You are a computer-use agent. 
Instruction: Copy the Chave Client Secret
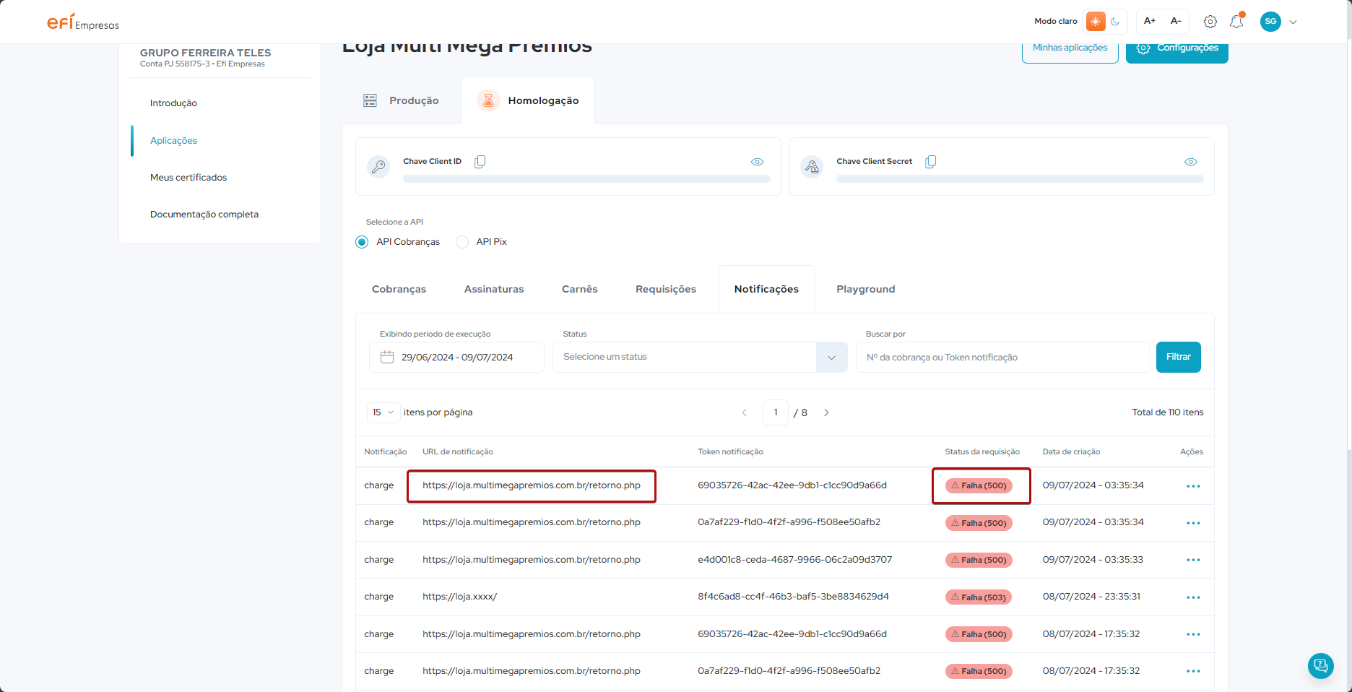(x=930, y=162)
